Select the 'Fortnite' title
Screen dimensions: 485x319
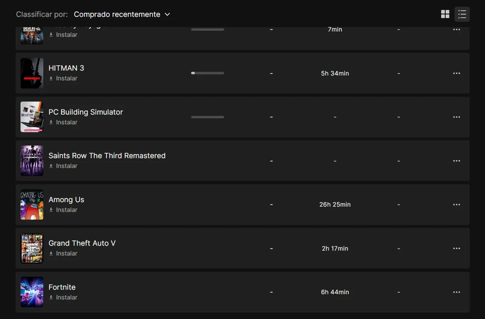click(62, 287)
